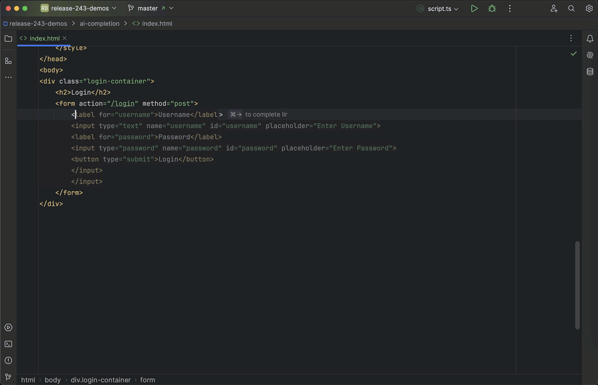The width and height of the screenshot is (598, 385).
Task: Run script.ts with the green play button
Action: [x=474, y=8]
